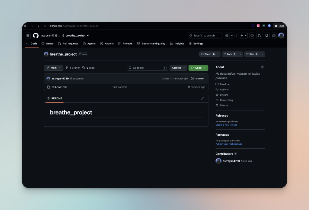This screenshot has width=309, height=210.
Task: View the 0 stars link
Action: point(222,95)
